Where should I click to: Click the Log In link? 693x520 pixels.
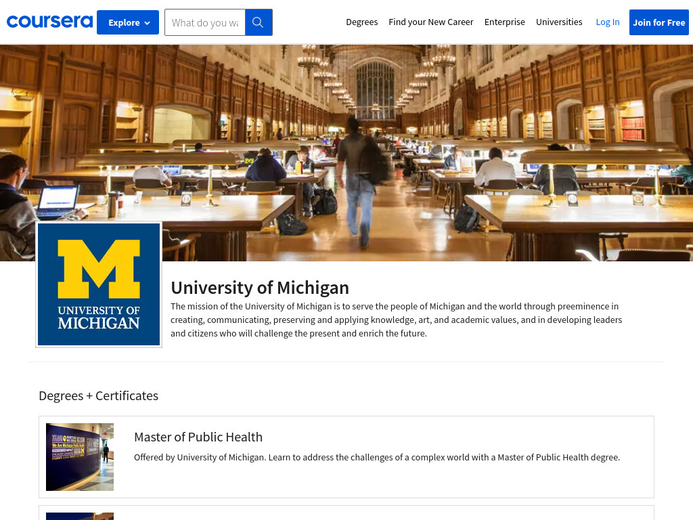coord(607,22)
